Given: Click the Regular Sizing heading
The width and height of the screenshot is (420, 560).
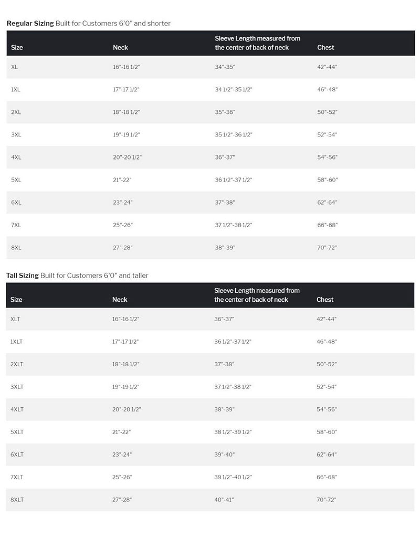Looking at the screenshot, I should [30, 24].
